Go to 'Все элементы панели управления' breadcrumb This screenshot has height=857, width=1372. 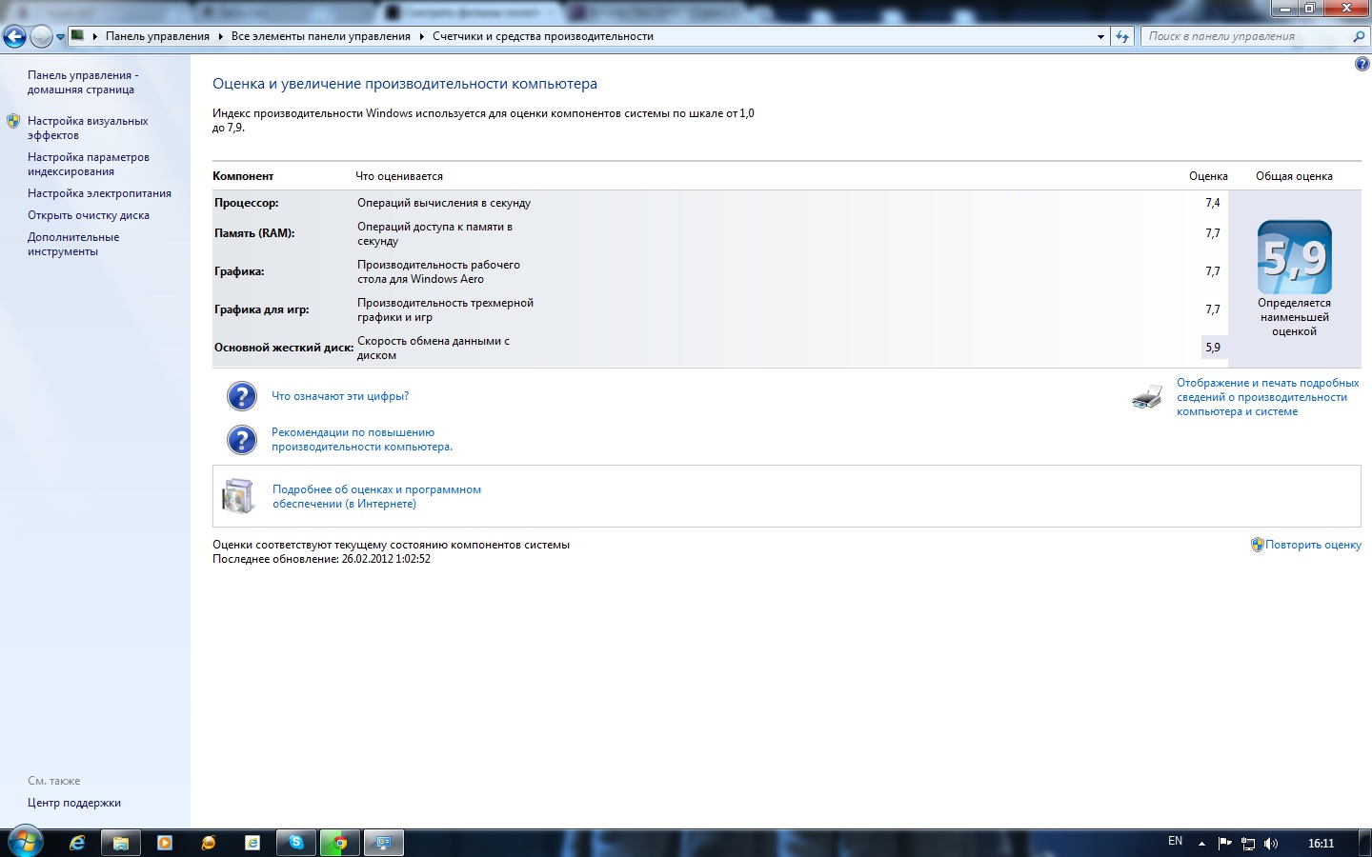pyautogui.click(x=320, y=37)
